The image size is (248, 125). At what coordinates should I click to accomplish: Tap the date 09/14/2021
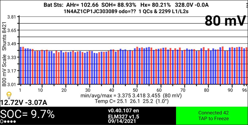click(122, 121)
